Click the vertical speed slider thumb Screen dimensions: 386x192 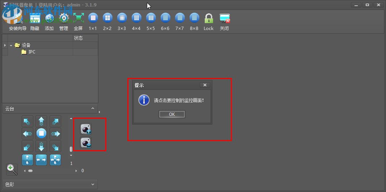point(71,149)
